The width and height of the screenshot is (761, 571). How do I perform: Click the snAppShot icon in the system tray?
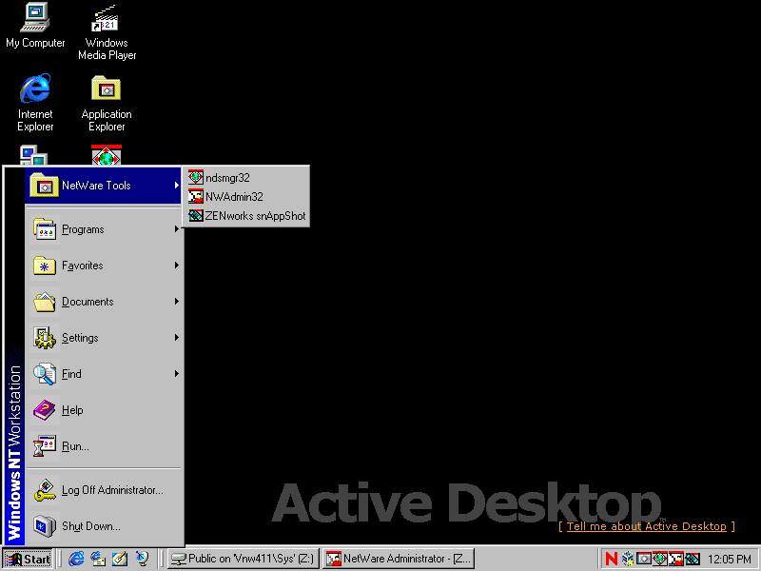(x=693, y=559)
